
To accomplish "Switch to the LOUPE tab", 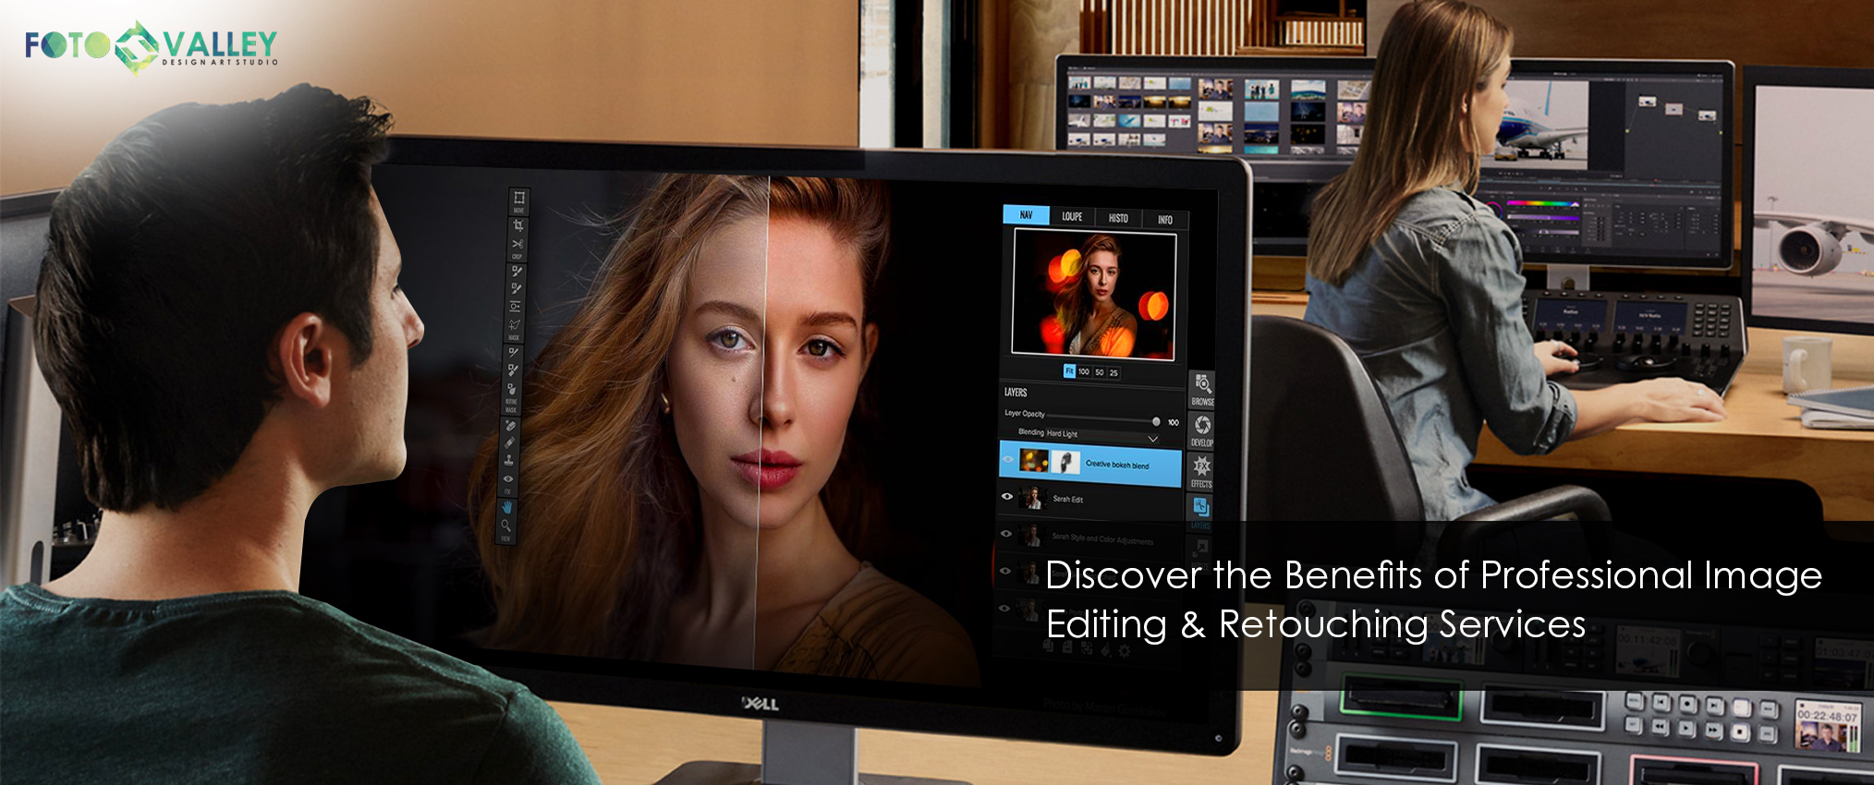I will tap(1072, 217).
